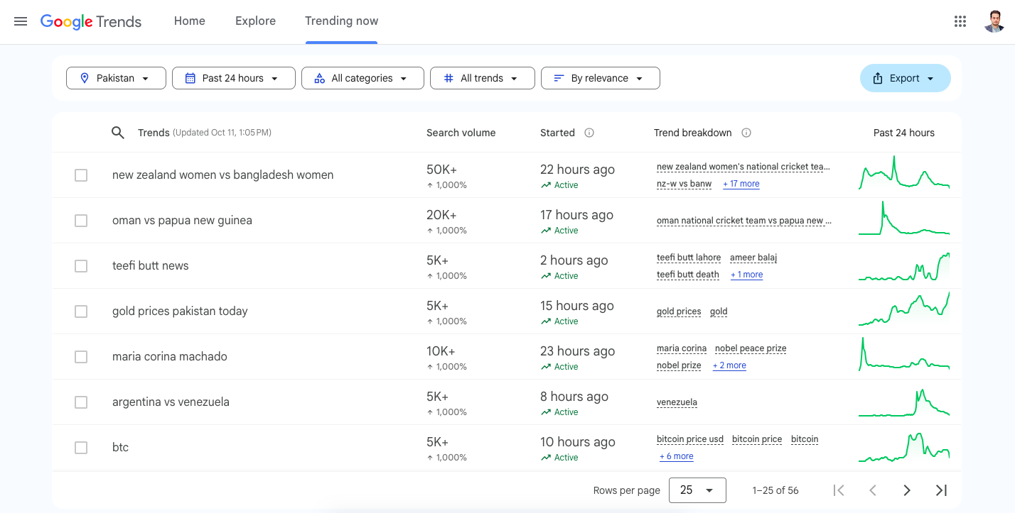Open the venezuela breakdown term
Viewport: 1015px width, 513px height.
pyautogui.click(x=677, y=402)
